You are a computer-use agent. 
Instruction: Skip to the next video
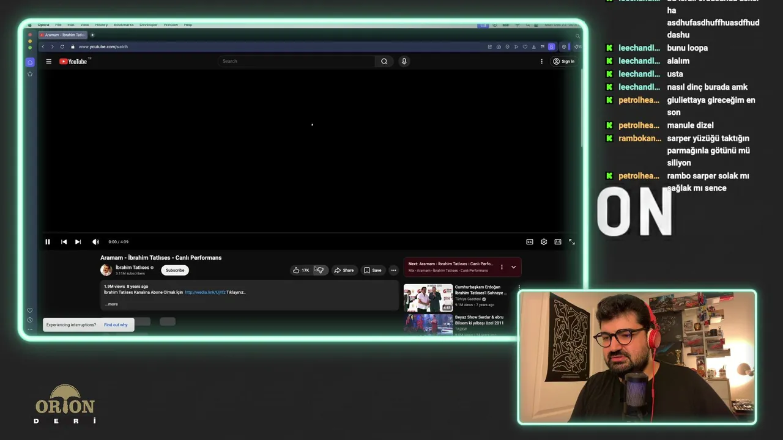point(78,242)
